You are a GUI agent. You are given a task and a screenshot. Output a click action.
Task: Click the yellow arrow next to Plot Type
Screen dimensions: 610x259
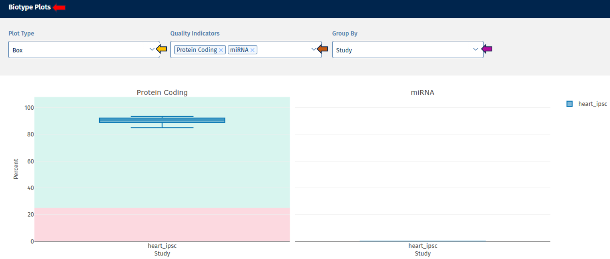tap(161, 49)
